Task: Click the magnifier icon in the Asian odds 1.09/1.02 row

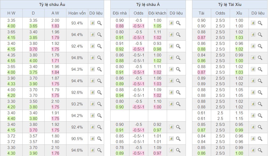Action: point(178,92)
